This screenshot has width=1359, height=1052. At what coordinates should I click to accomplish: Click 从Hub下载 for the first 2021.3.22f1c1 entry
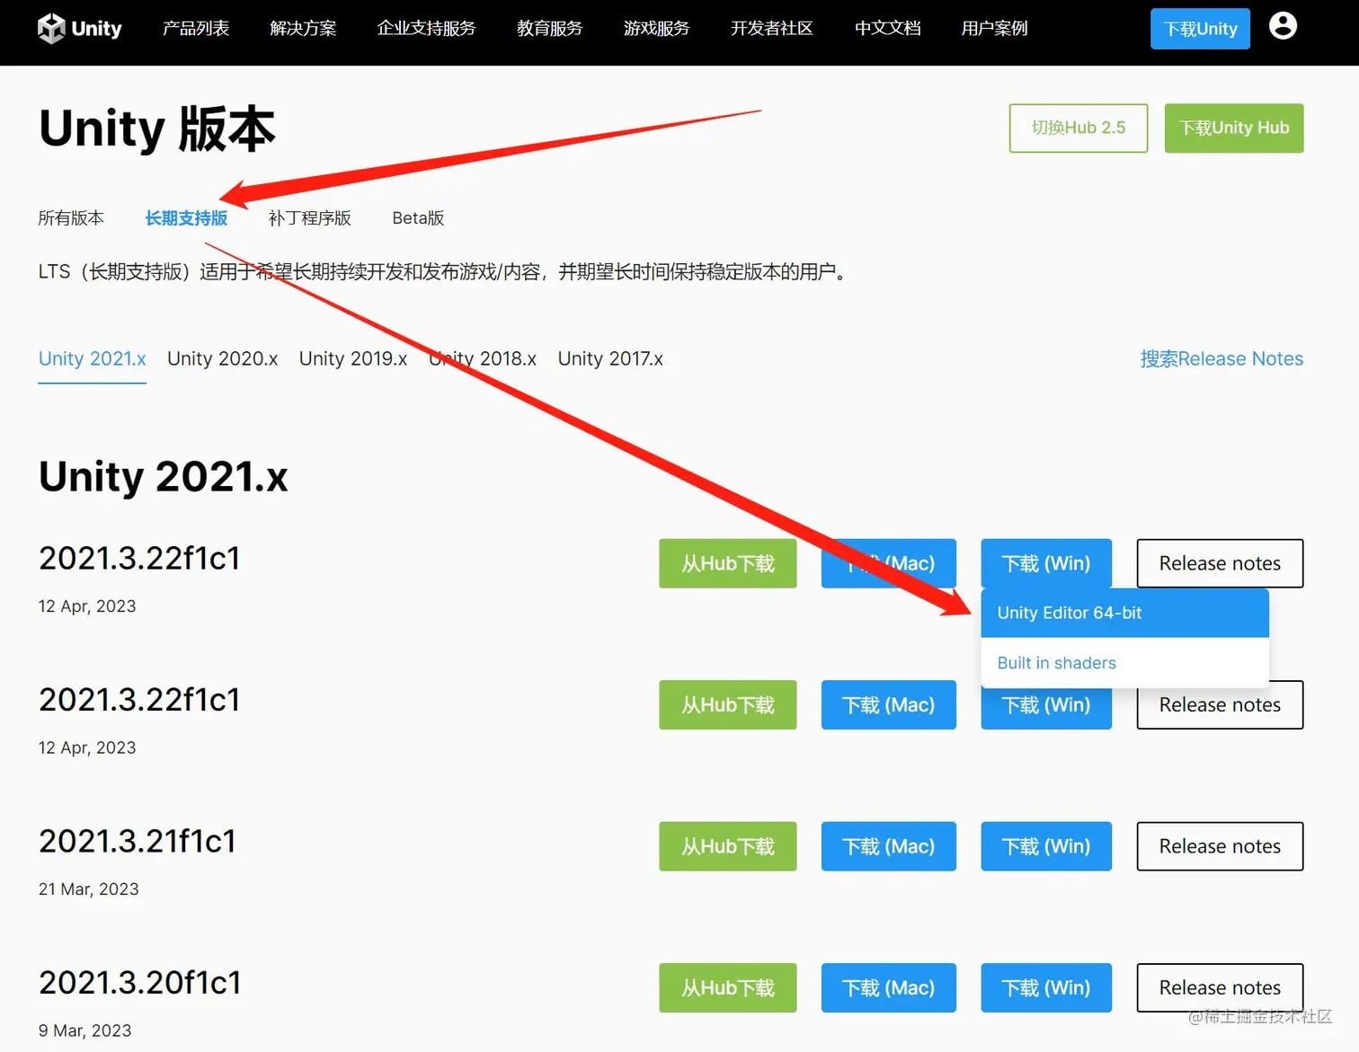728,563
